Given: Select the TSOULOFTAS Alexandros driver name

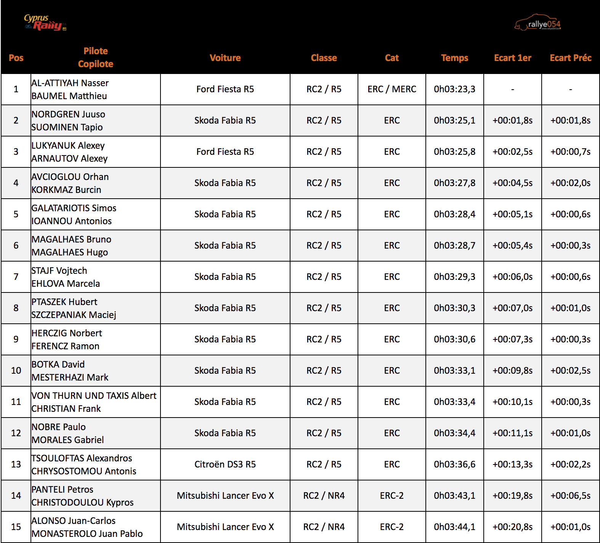Looking at the screenshot, I should point(82,458).
